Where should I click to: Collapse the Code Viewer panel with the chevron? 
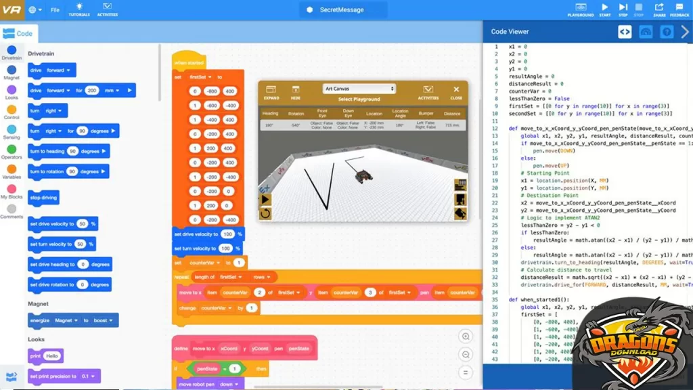pyautogui.click(x=685, y=32)
